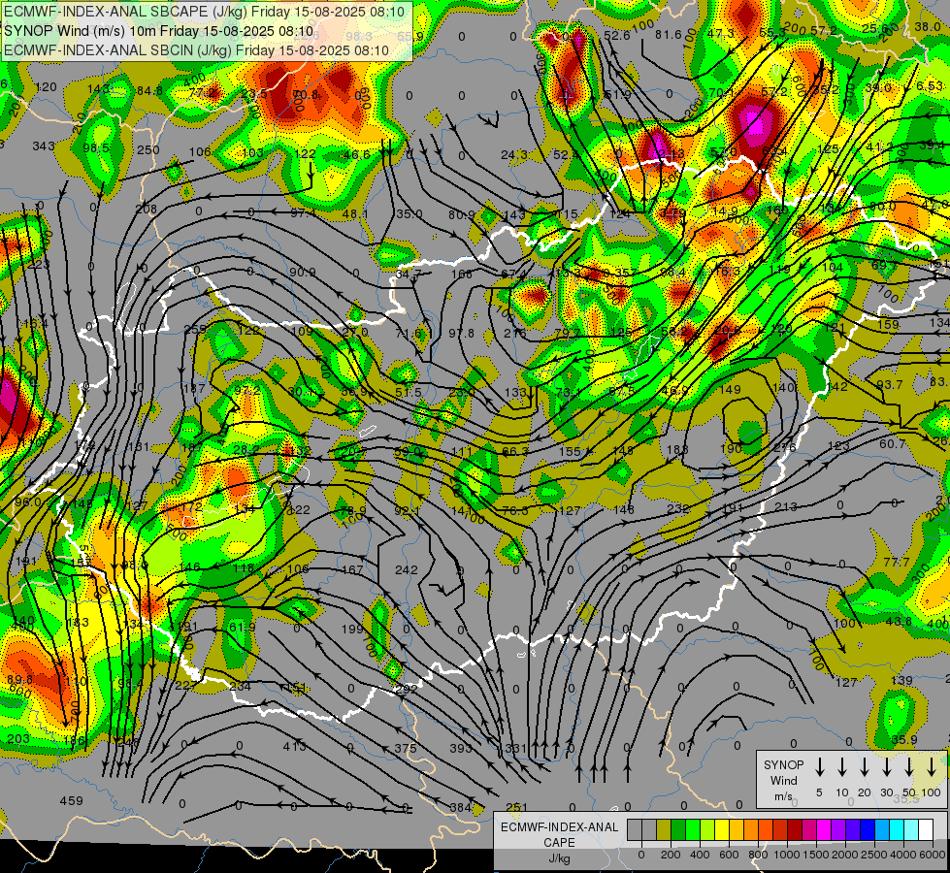
Task: Click the wind arrow above 5 m/s
Action: (x=820, y=767)
